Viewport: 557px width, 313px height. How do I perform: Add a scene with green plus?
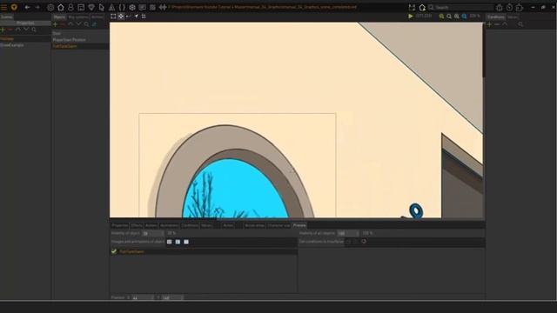coord(3,30)
